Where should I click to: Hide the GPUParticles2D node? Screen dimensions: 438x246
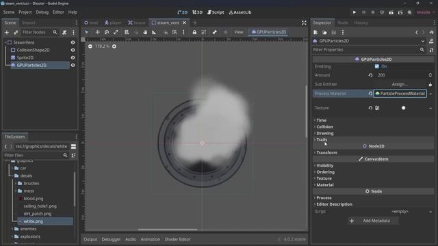click(x=73, y=65)
